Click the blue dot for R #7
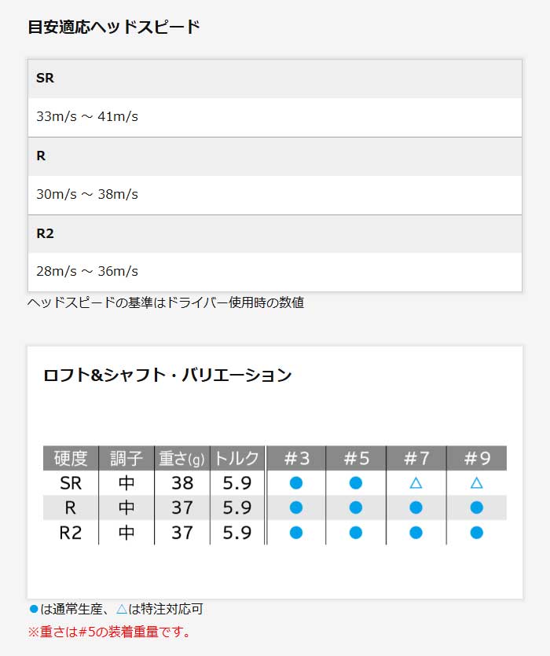Viewport: 550px width, 656px height. click(416, 508)
